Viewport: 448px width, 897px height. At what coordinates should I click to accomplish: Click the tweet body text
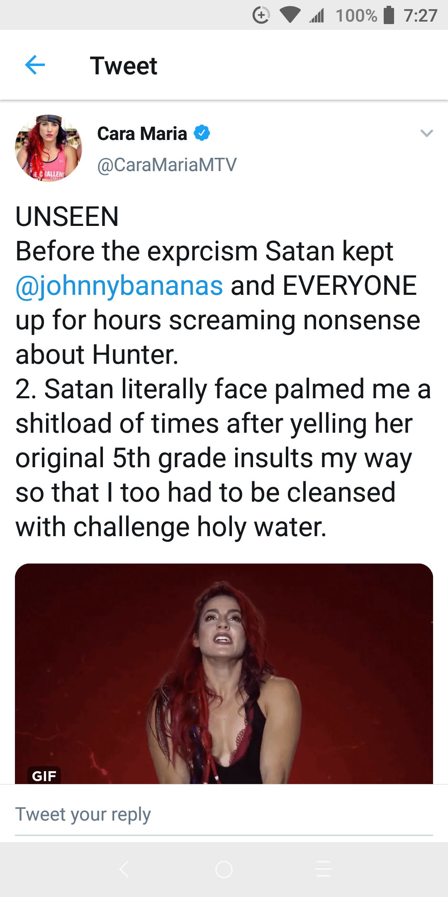223,372
